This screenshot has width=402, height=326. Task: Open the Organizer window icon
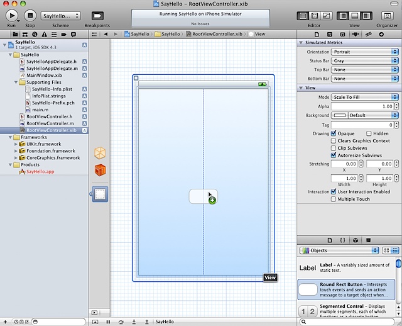(x=387, y=16)
